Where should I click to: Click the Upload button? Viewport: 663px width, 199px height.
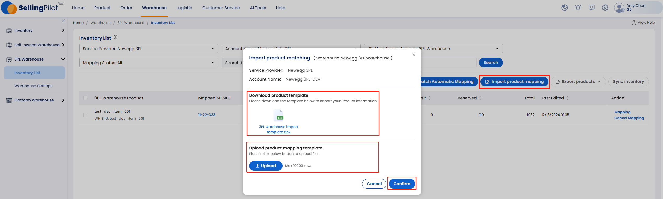(266, 166)
